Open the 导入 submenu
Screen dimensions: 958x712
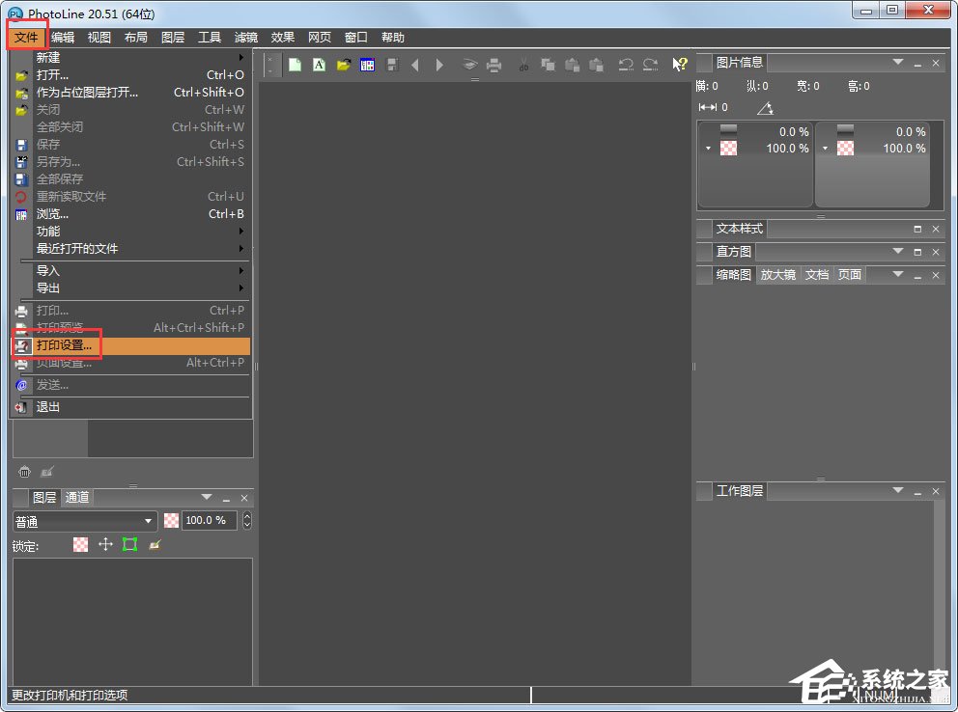pos(131,270)
